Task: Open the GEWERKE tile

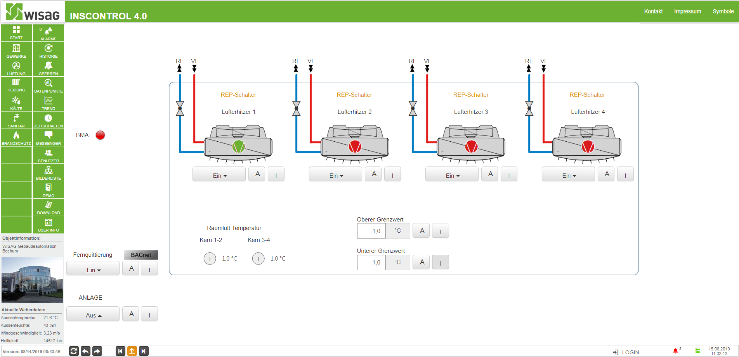Action: (16, 50)
